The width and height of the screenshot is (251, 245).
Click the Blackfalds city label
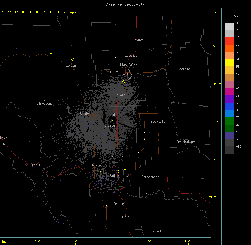(x=128, y=65)
